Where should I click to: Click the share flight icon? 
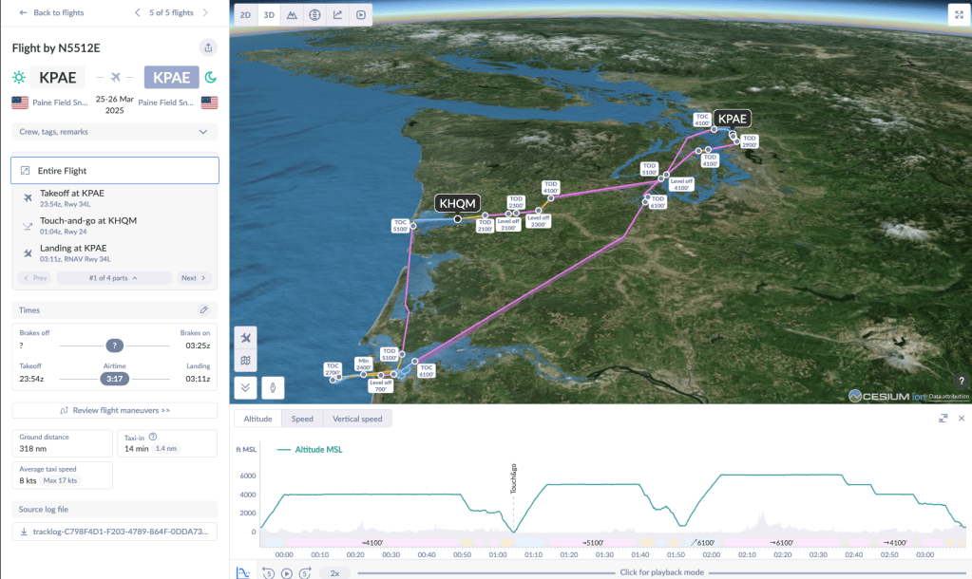[207, 47]
